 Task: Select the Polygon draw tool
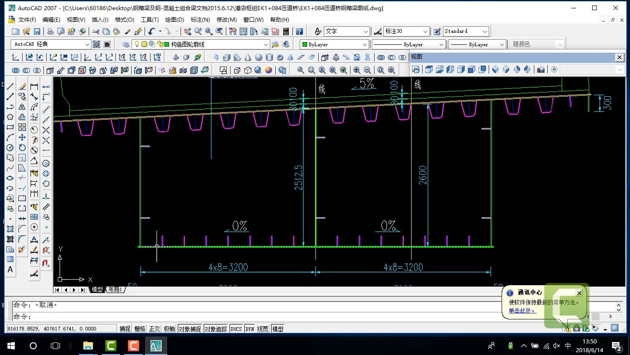click(x=10, y=117)
